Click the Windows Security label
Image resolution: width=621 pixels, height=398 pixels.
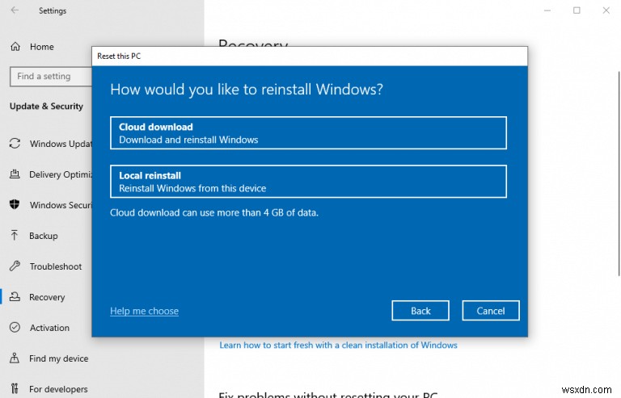coord(61,205)
